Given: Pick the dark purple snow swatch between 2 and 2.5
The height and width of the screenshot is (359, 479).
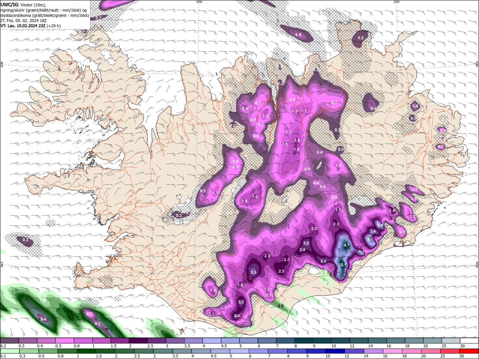Looking at the screenshot, I should [x=138, y=341].
